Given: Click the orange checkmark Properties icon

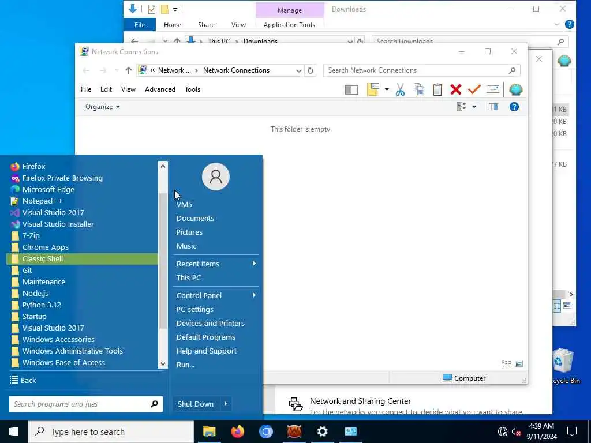Looking at the screenshot, I should 474,89.
